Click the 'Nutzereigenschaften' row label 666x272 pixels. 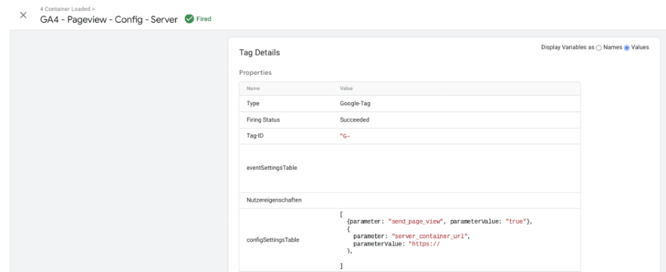[x=274, y=200]
